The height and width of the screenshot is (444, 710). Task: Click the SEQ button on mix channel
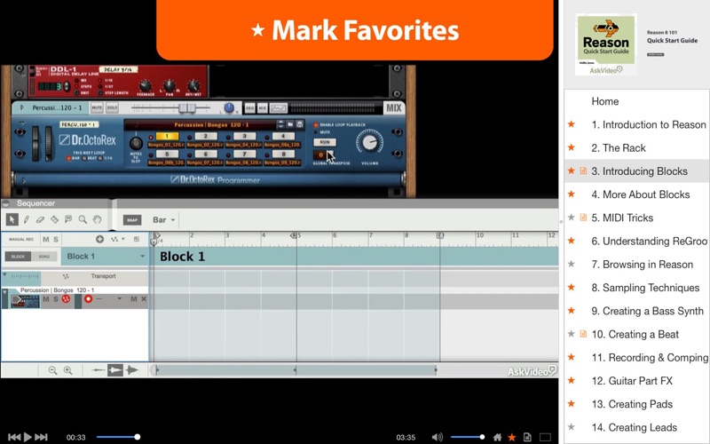pos(249,107)
